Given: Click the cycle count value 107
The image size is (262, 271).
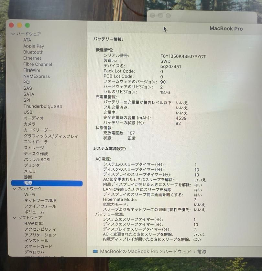Looking at the screenshot, I should 131,133.
